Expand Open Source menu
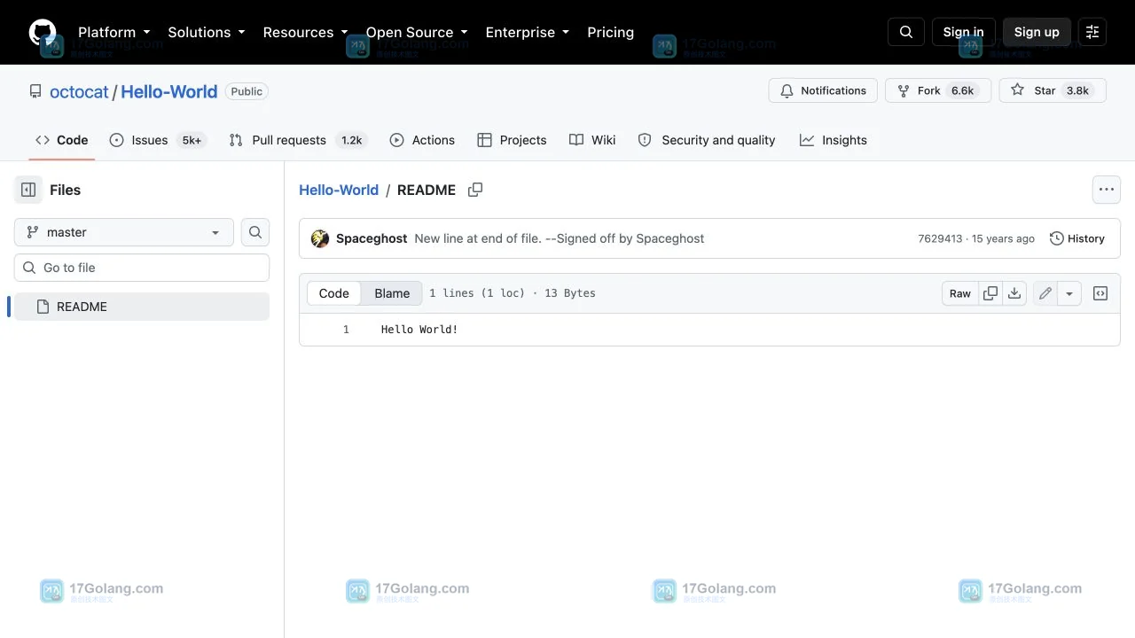 coord(417,32)
